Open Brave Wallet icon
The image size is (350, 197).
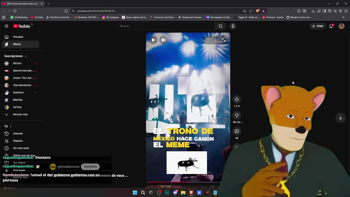329,11
